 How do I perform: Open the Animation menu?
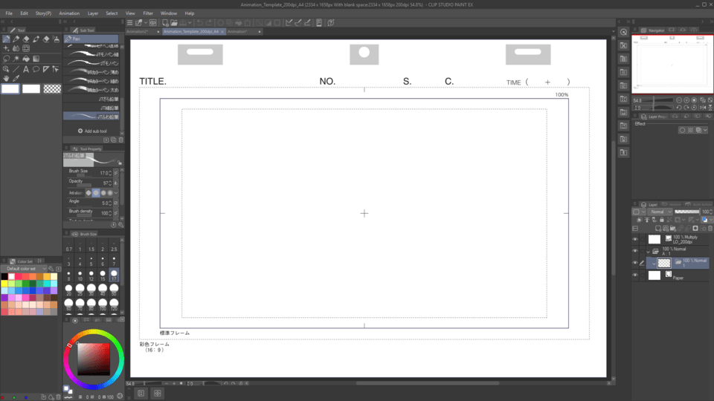point(69,13)
